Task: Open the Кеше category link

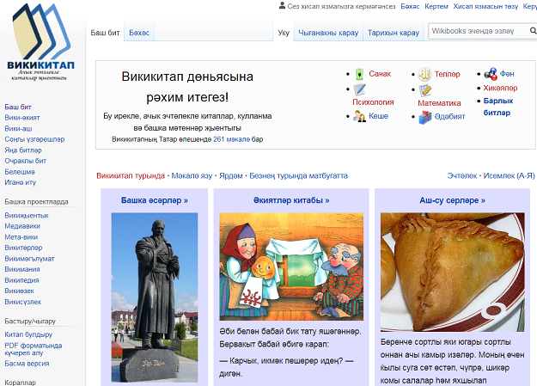Action: click(x=378, y=116)
